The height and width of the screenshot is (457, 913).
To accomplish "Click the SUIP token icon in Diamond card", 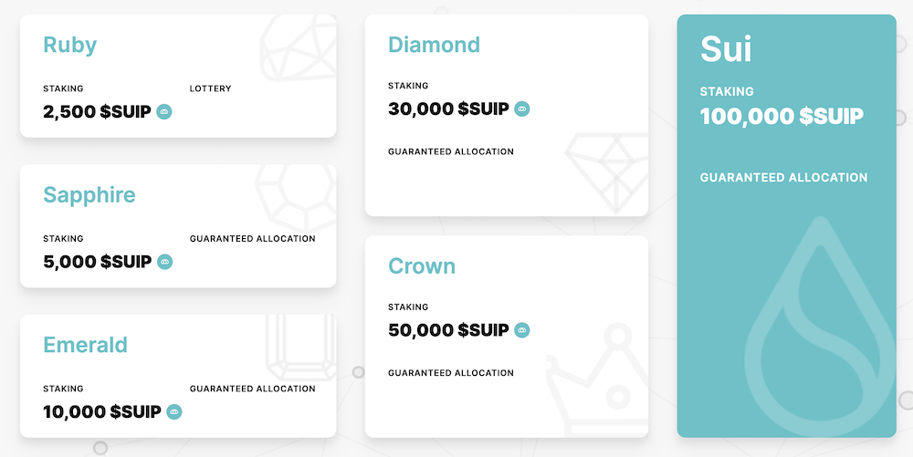I will click(522, 109).
